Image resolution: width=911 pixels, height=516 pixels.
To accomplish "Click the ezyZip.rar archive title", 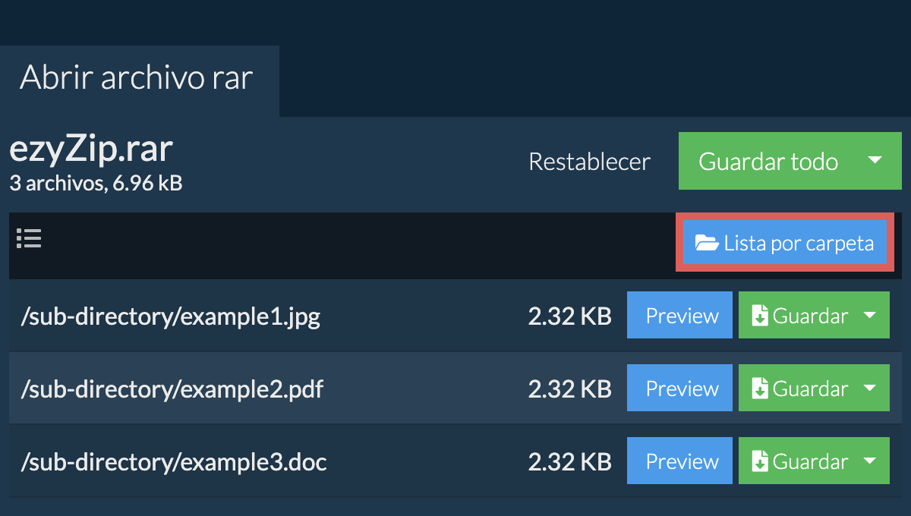I will 91,150.
